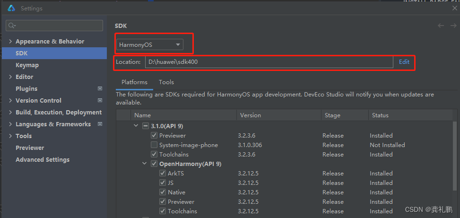Expand the Version Control section
This screenshot has height=218, width=460.
[x=10, y=100]
